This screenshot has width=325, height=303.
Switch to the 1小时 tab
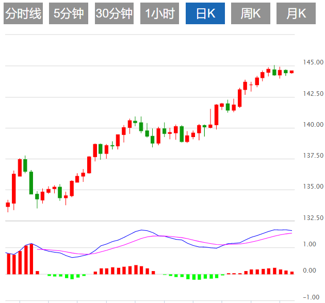click(x=159, y=14)
